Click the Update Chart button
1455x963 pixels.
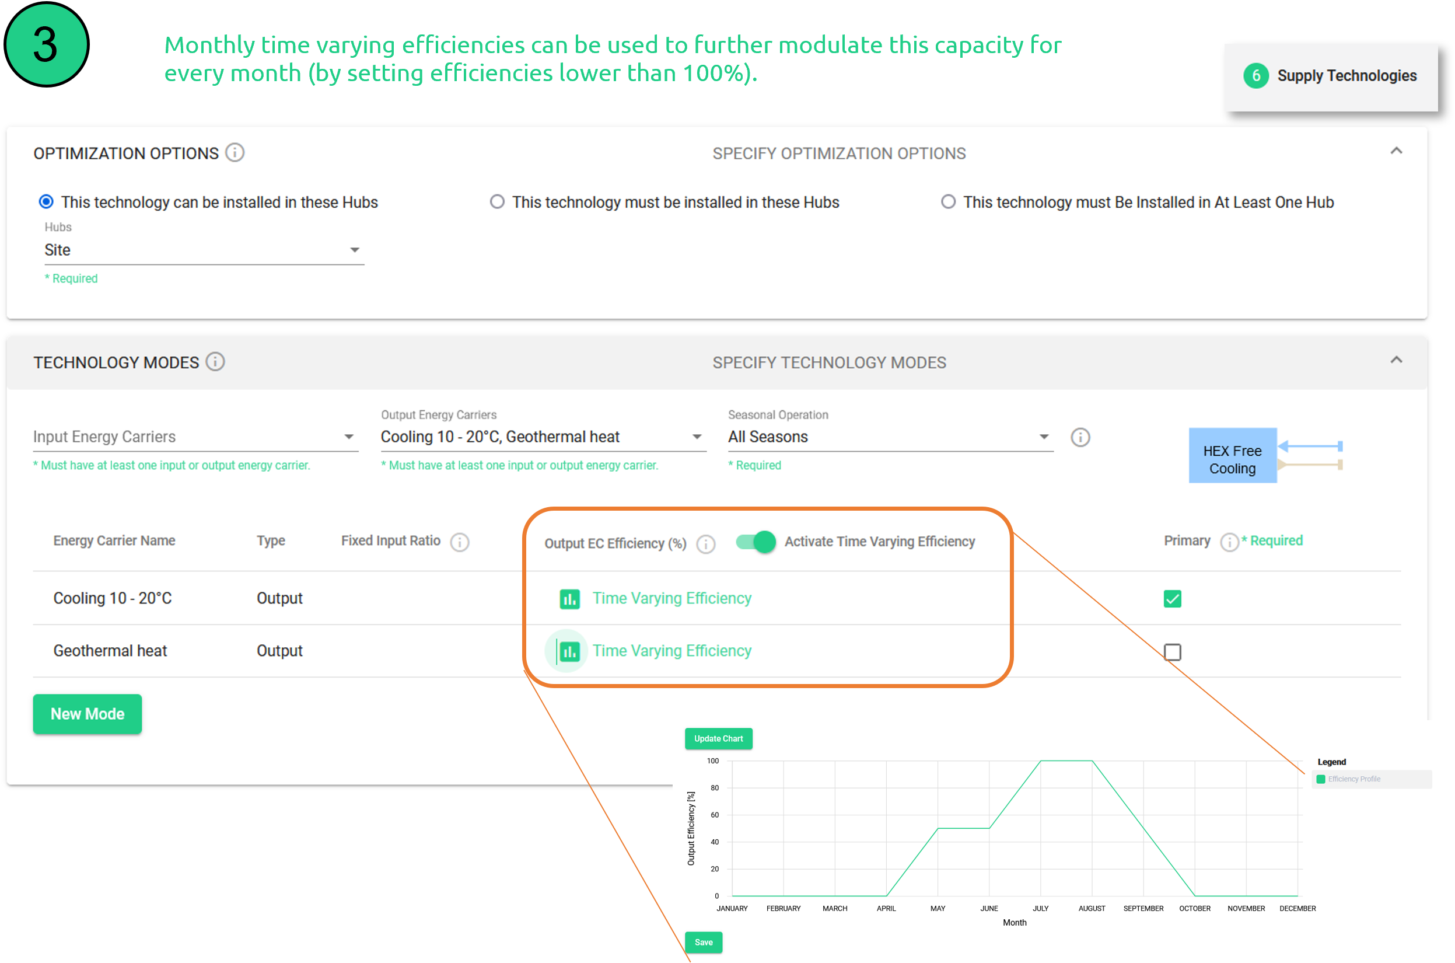click(718, 738)
